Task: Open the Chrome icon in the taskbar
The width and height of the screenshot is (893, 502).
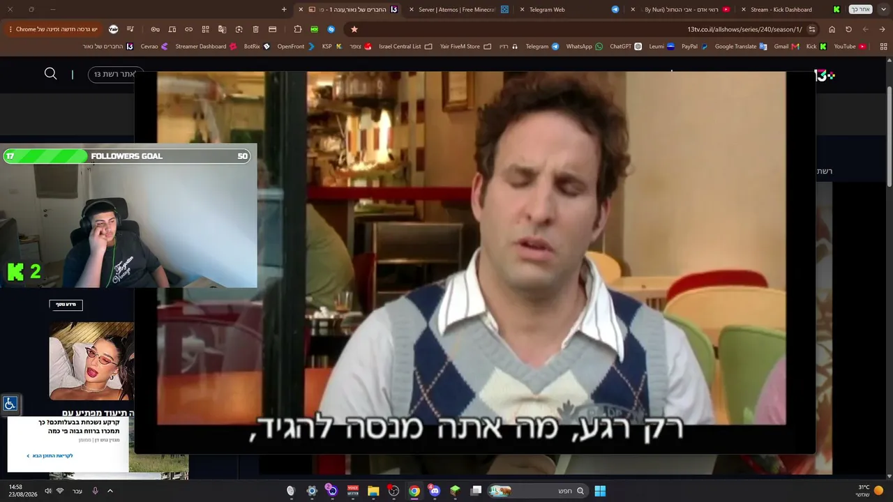Action: point(414,491)
